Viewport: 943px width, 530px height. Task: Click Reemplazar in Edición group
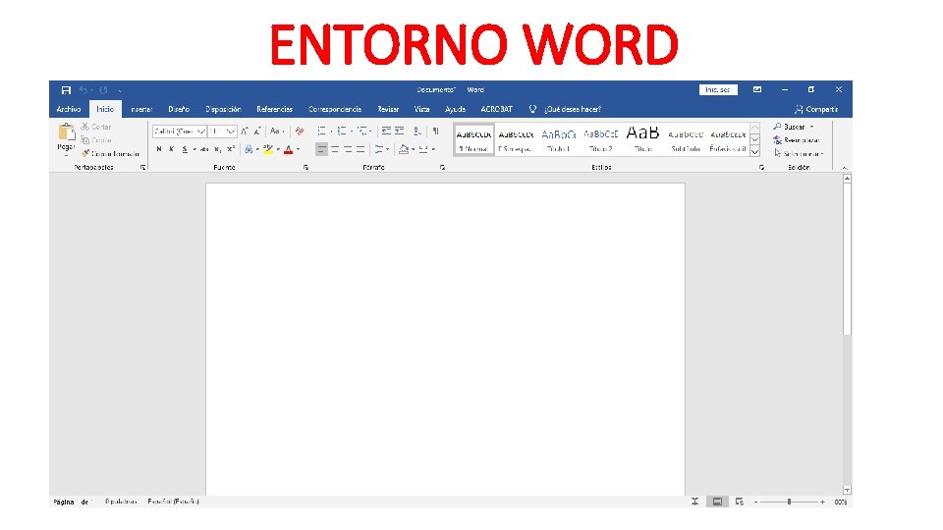click(x=797, y=140)
